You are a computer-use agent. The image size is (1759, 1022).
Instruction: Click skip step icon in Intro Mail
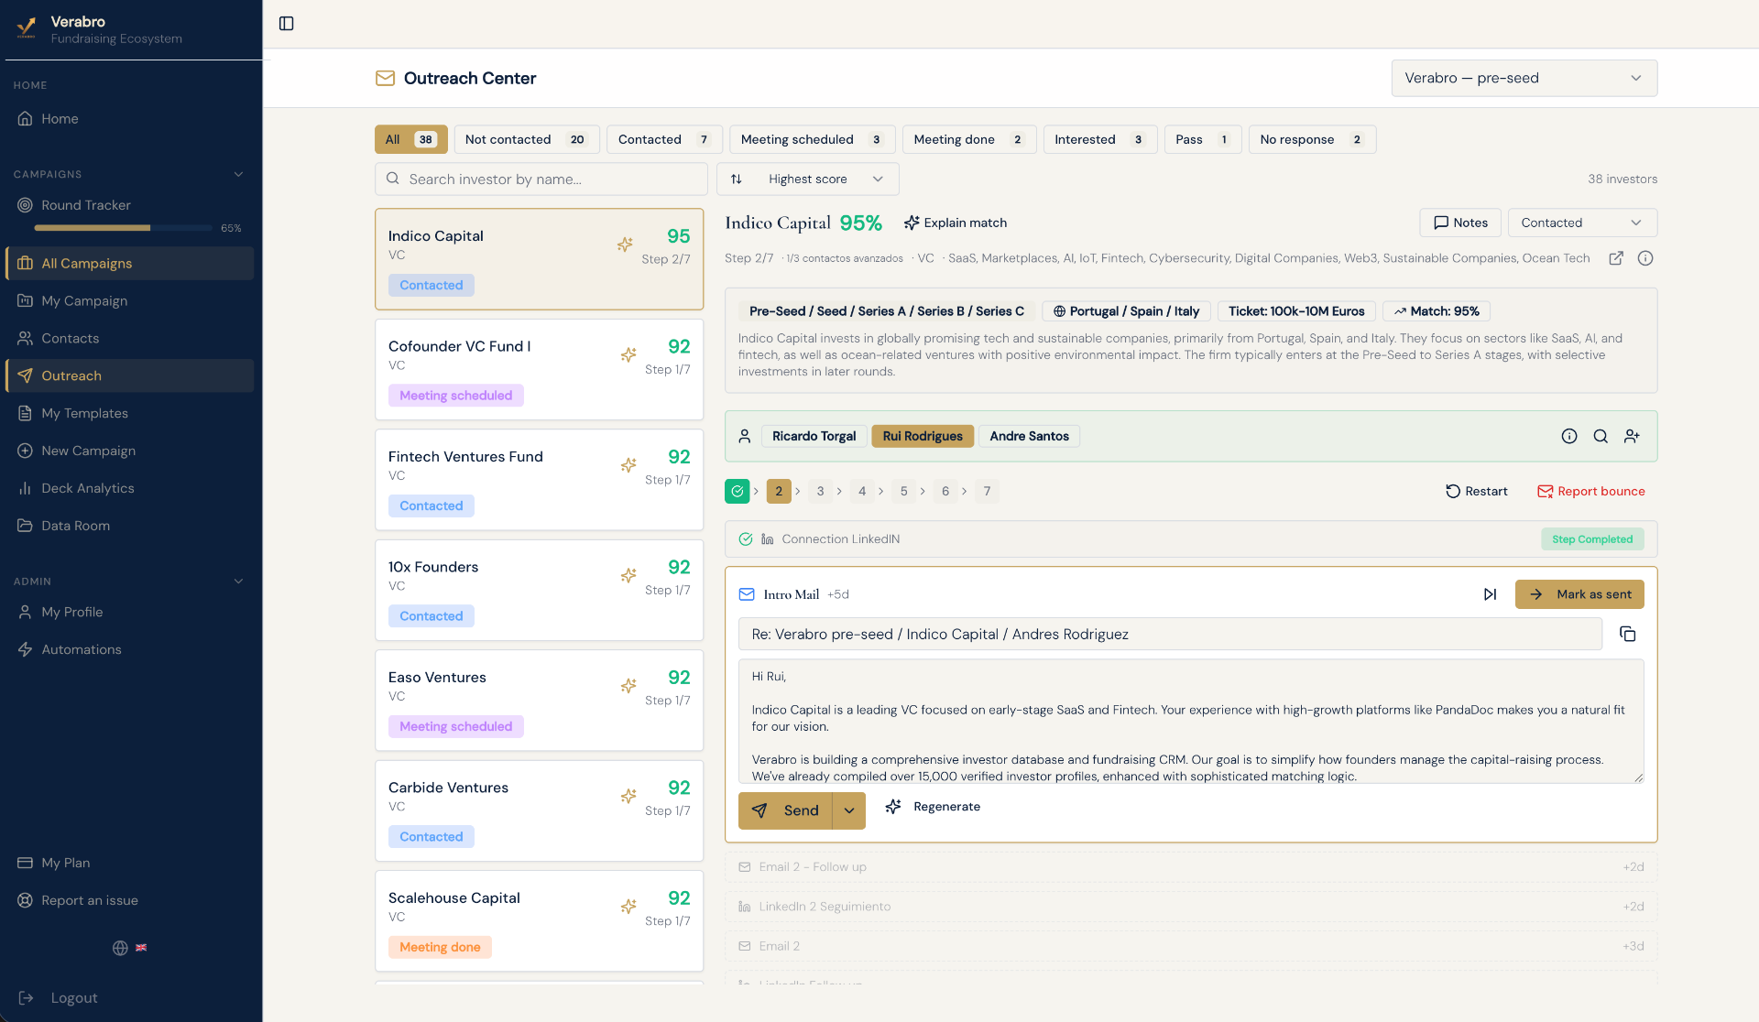(x=1491, y=594)
